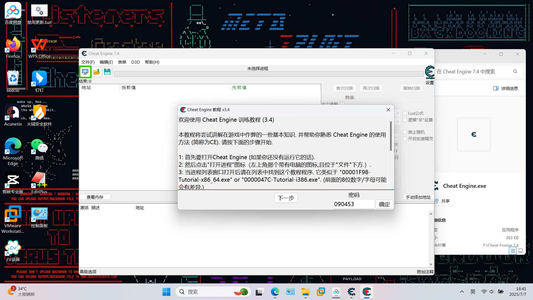Open Acunetix desktop shortcut
The height and width of the screenshot is (300, 533).
pyautogui.click(x=13, y=115)
